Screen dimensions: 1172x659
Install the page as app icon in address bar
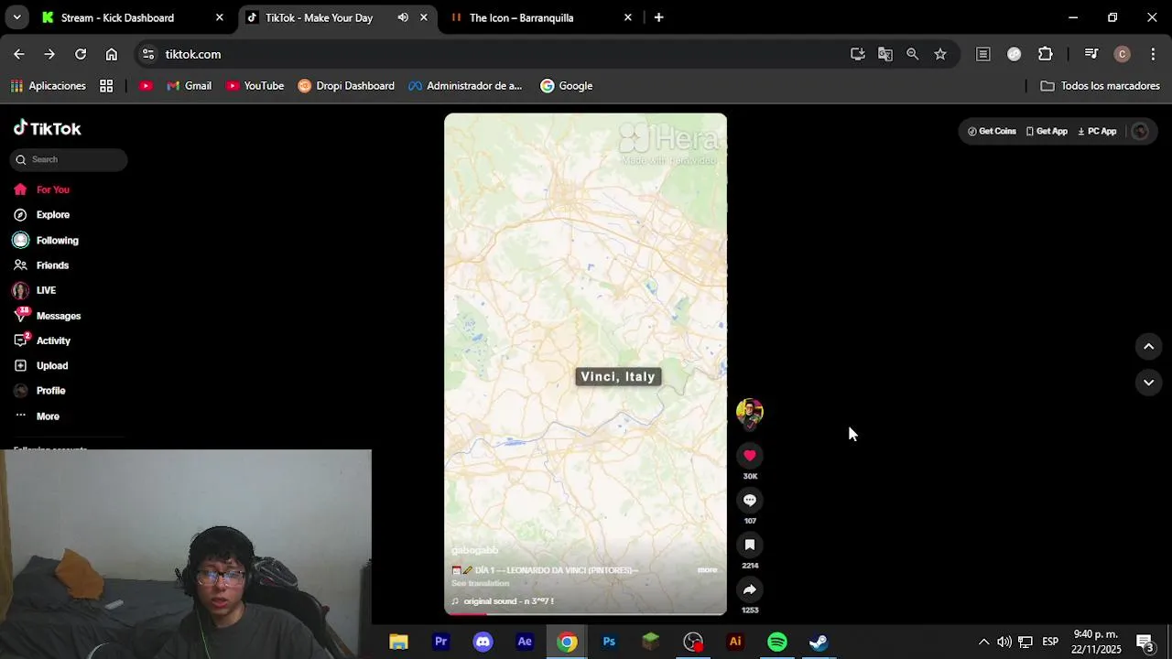(x=858, y=54)
